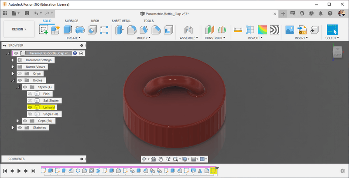
Task: Open the Job Status clock icon
Action: pyautogui.click(x=311, y=13)
